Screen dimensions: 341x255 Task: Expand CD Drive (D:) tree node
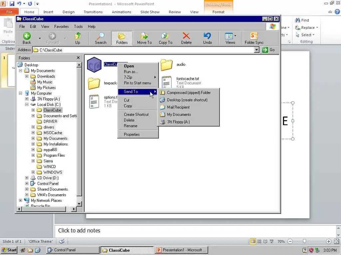pyautogui.click(x=27, y=178)
